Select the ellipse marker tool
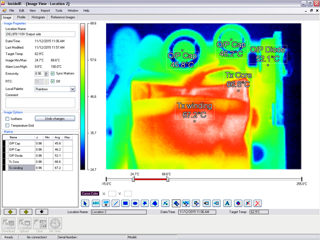Screen dimensions: 320x240 [x=136, y=204]
